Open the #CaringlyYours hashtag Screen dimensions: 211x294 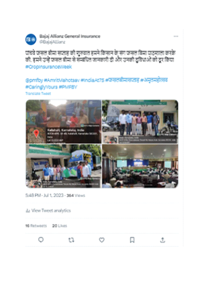41,87
